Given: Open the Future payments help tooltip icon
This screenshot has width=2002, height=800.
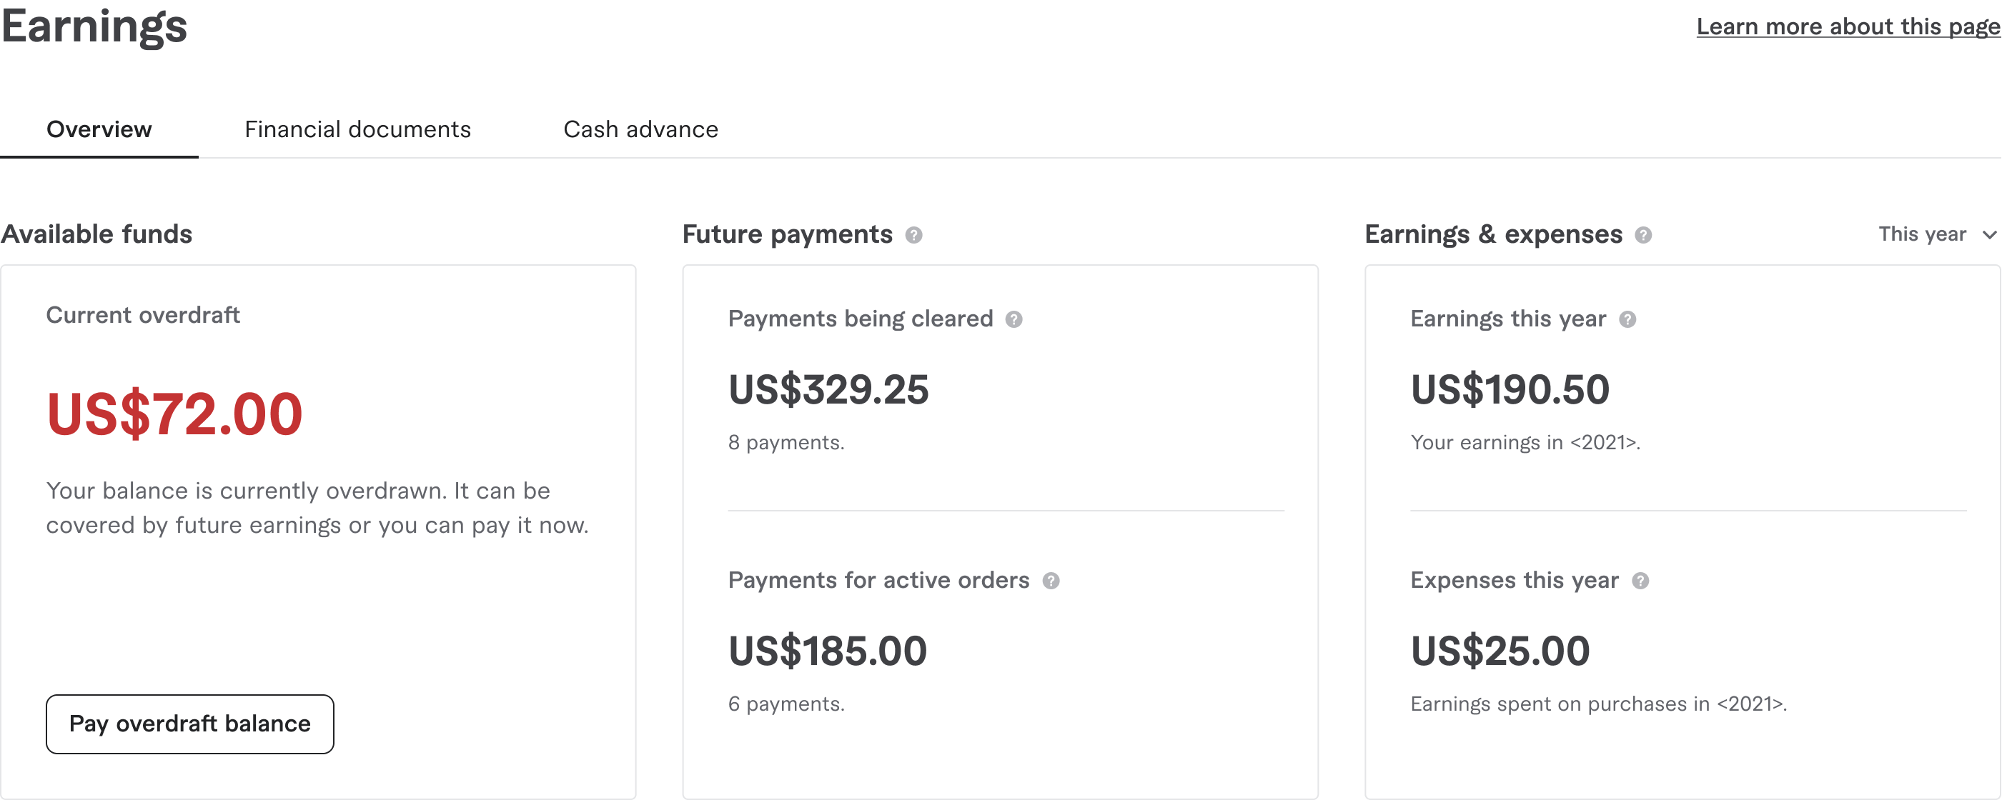Looking at the screenshot, I should coord(914,234).
